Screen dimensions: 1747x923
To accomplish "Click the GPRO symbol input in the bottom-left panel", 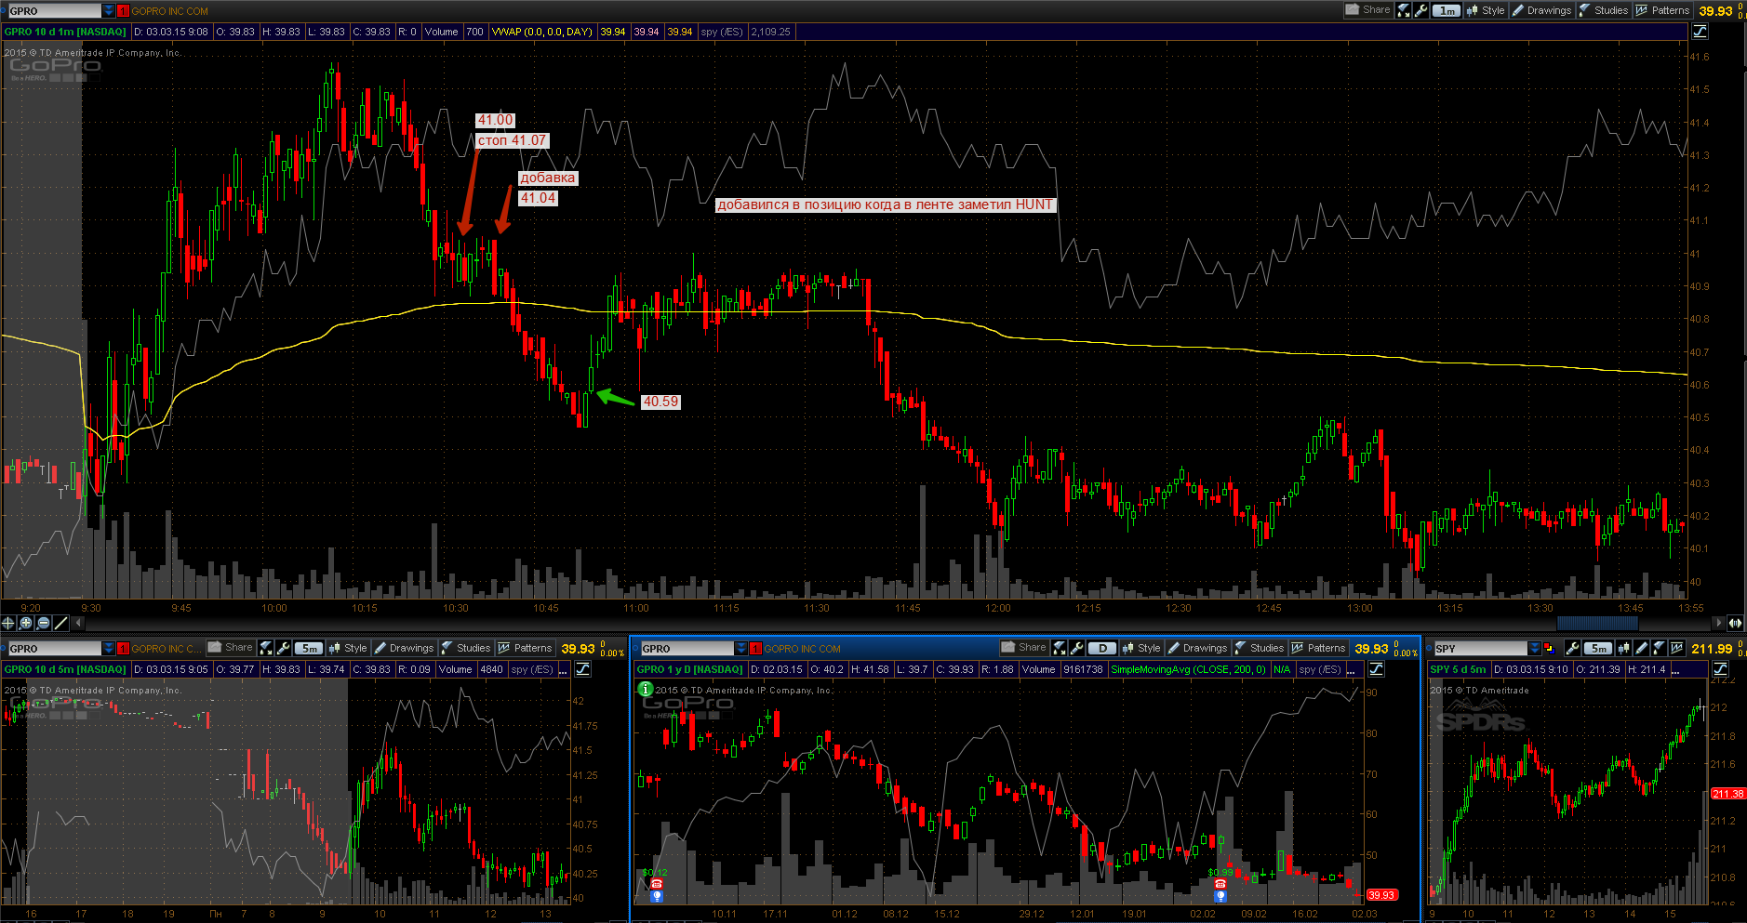I will click(54, 648).
